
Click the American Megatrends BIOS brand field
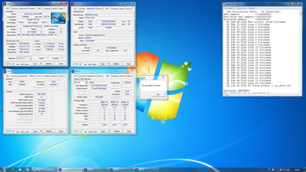[109, 35]
